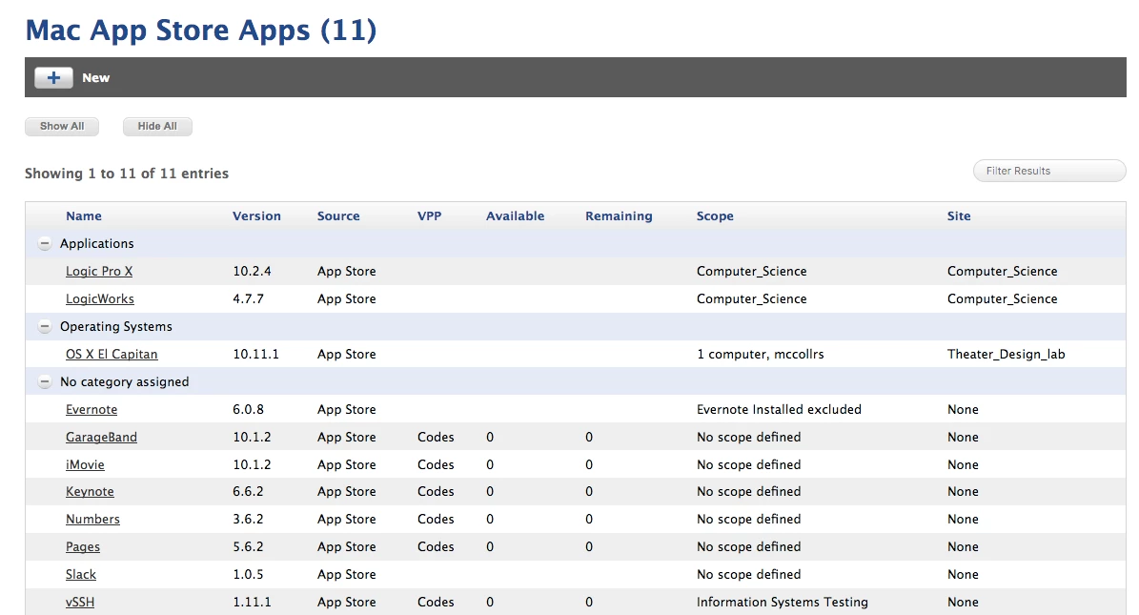
Task: Click version 5.6.2 in Pages row
Action: pos(249,546)
